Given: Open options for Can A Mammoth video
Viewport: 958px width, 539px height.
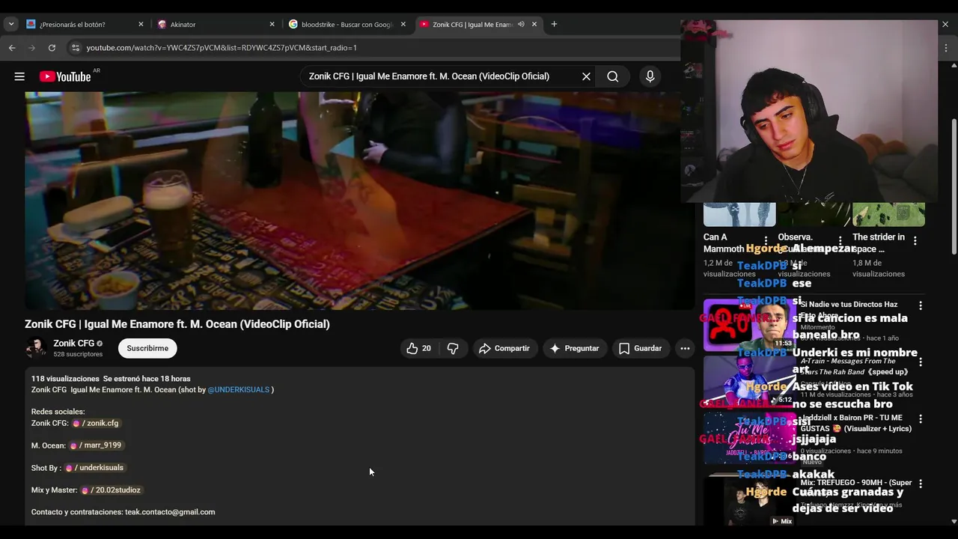Looking at the screenshot, I should (x=766, y=241).
